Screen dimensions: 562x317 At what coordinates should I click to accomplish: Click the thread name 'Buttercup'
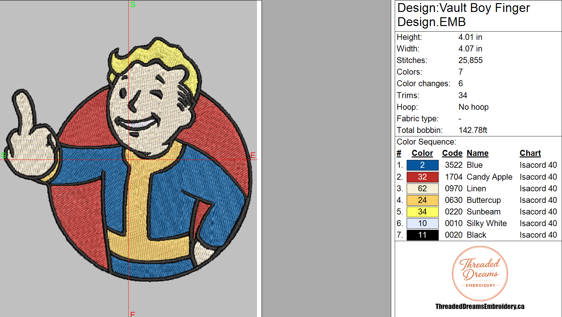coord(484,200)
